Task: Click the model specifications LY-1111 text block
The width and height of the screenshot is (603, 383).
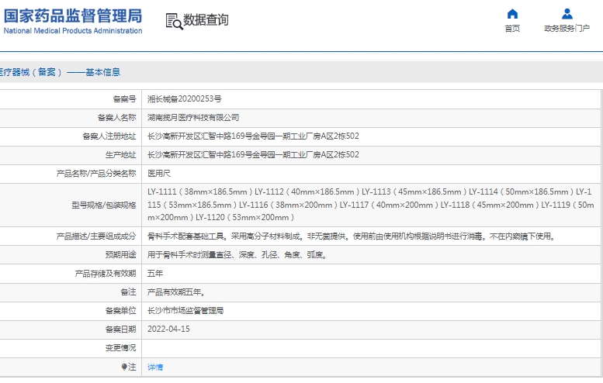Action: [371, 205]
